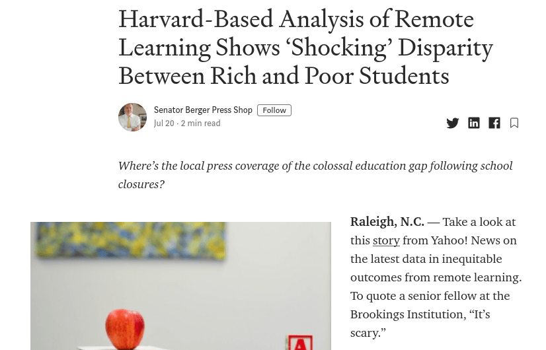Screen dimensions: 546x350
Task: Open the underlined "story" link
Action: tap(386, 240)
